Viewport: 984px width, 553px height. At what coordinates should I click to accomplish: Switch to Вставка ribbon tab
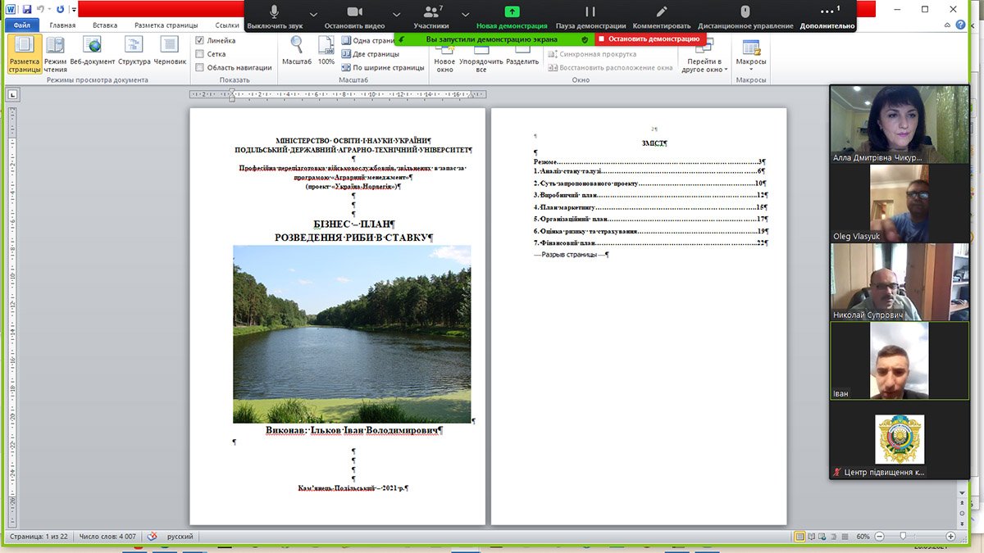[x=104, y=25]
